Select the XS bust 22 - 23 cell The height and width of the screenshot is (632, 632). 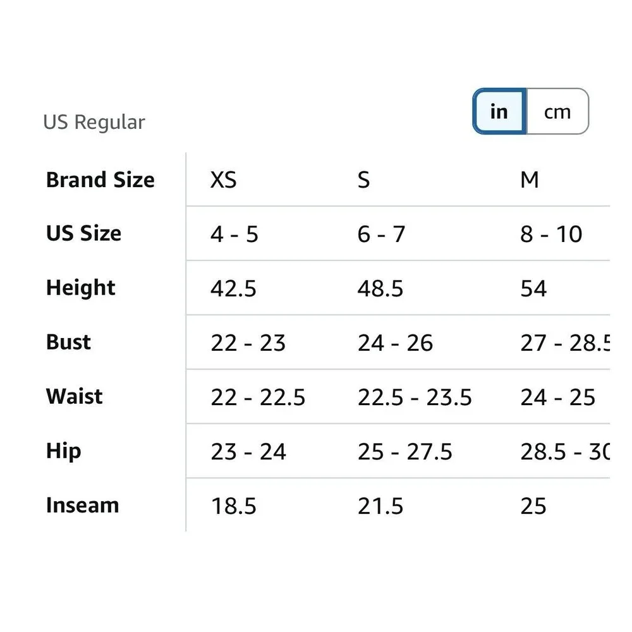click(248, 343)
